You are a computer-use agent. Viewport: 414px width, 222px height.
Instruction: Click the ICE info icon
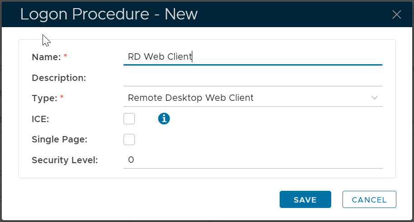[x=164, y=119]
